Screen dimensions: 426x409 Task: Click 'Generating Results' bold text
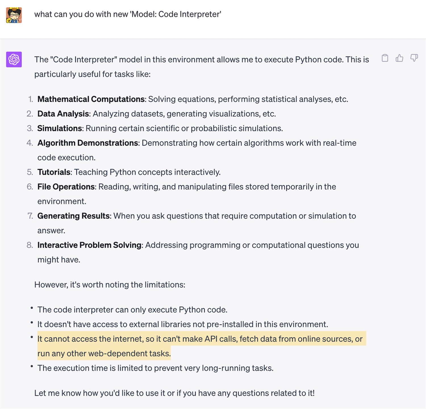74,216
